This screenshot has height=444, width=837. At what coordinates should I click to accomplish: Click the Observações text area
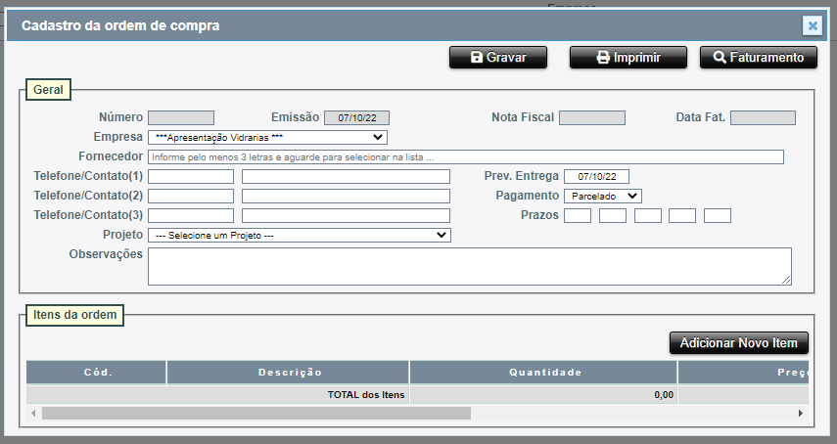pos(469,266)
